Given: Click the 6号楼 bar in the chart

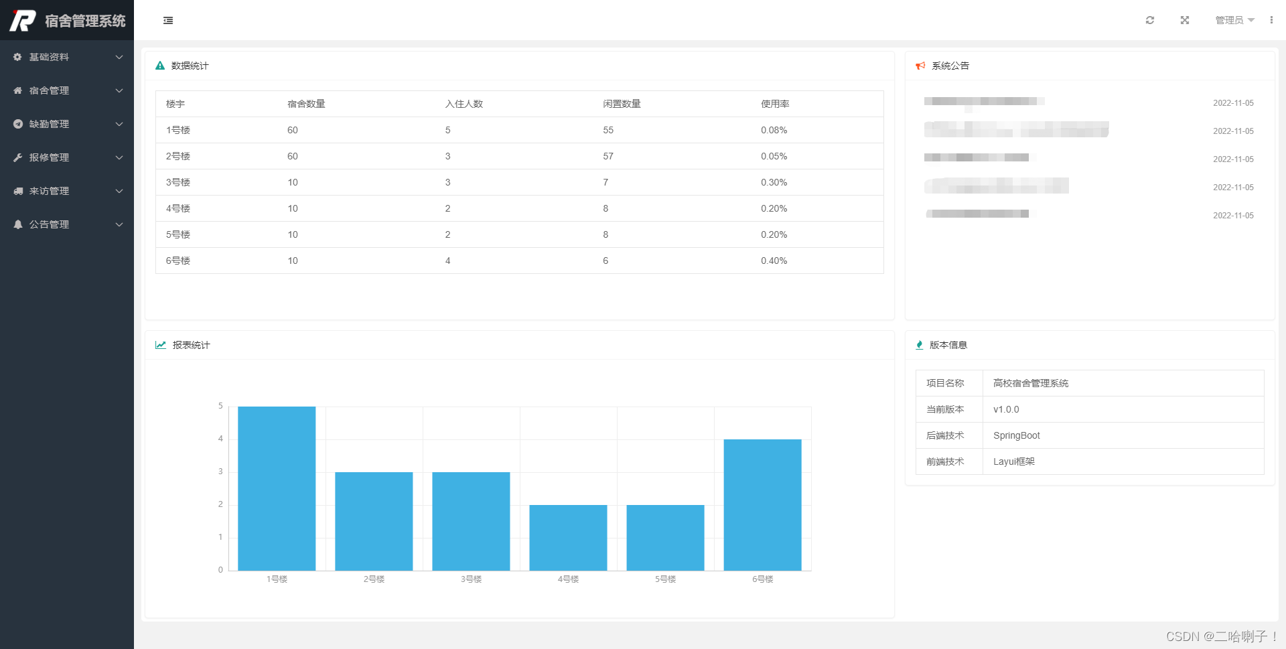Looking at the screenshot, I should pyautogui.click(x=762, y=505).
